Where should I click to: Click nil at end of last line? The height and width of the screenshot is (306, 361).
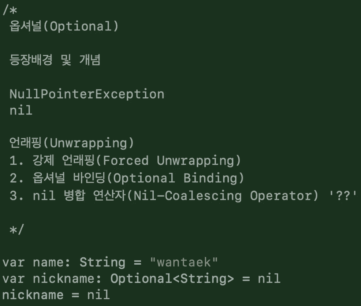[98, 295]
